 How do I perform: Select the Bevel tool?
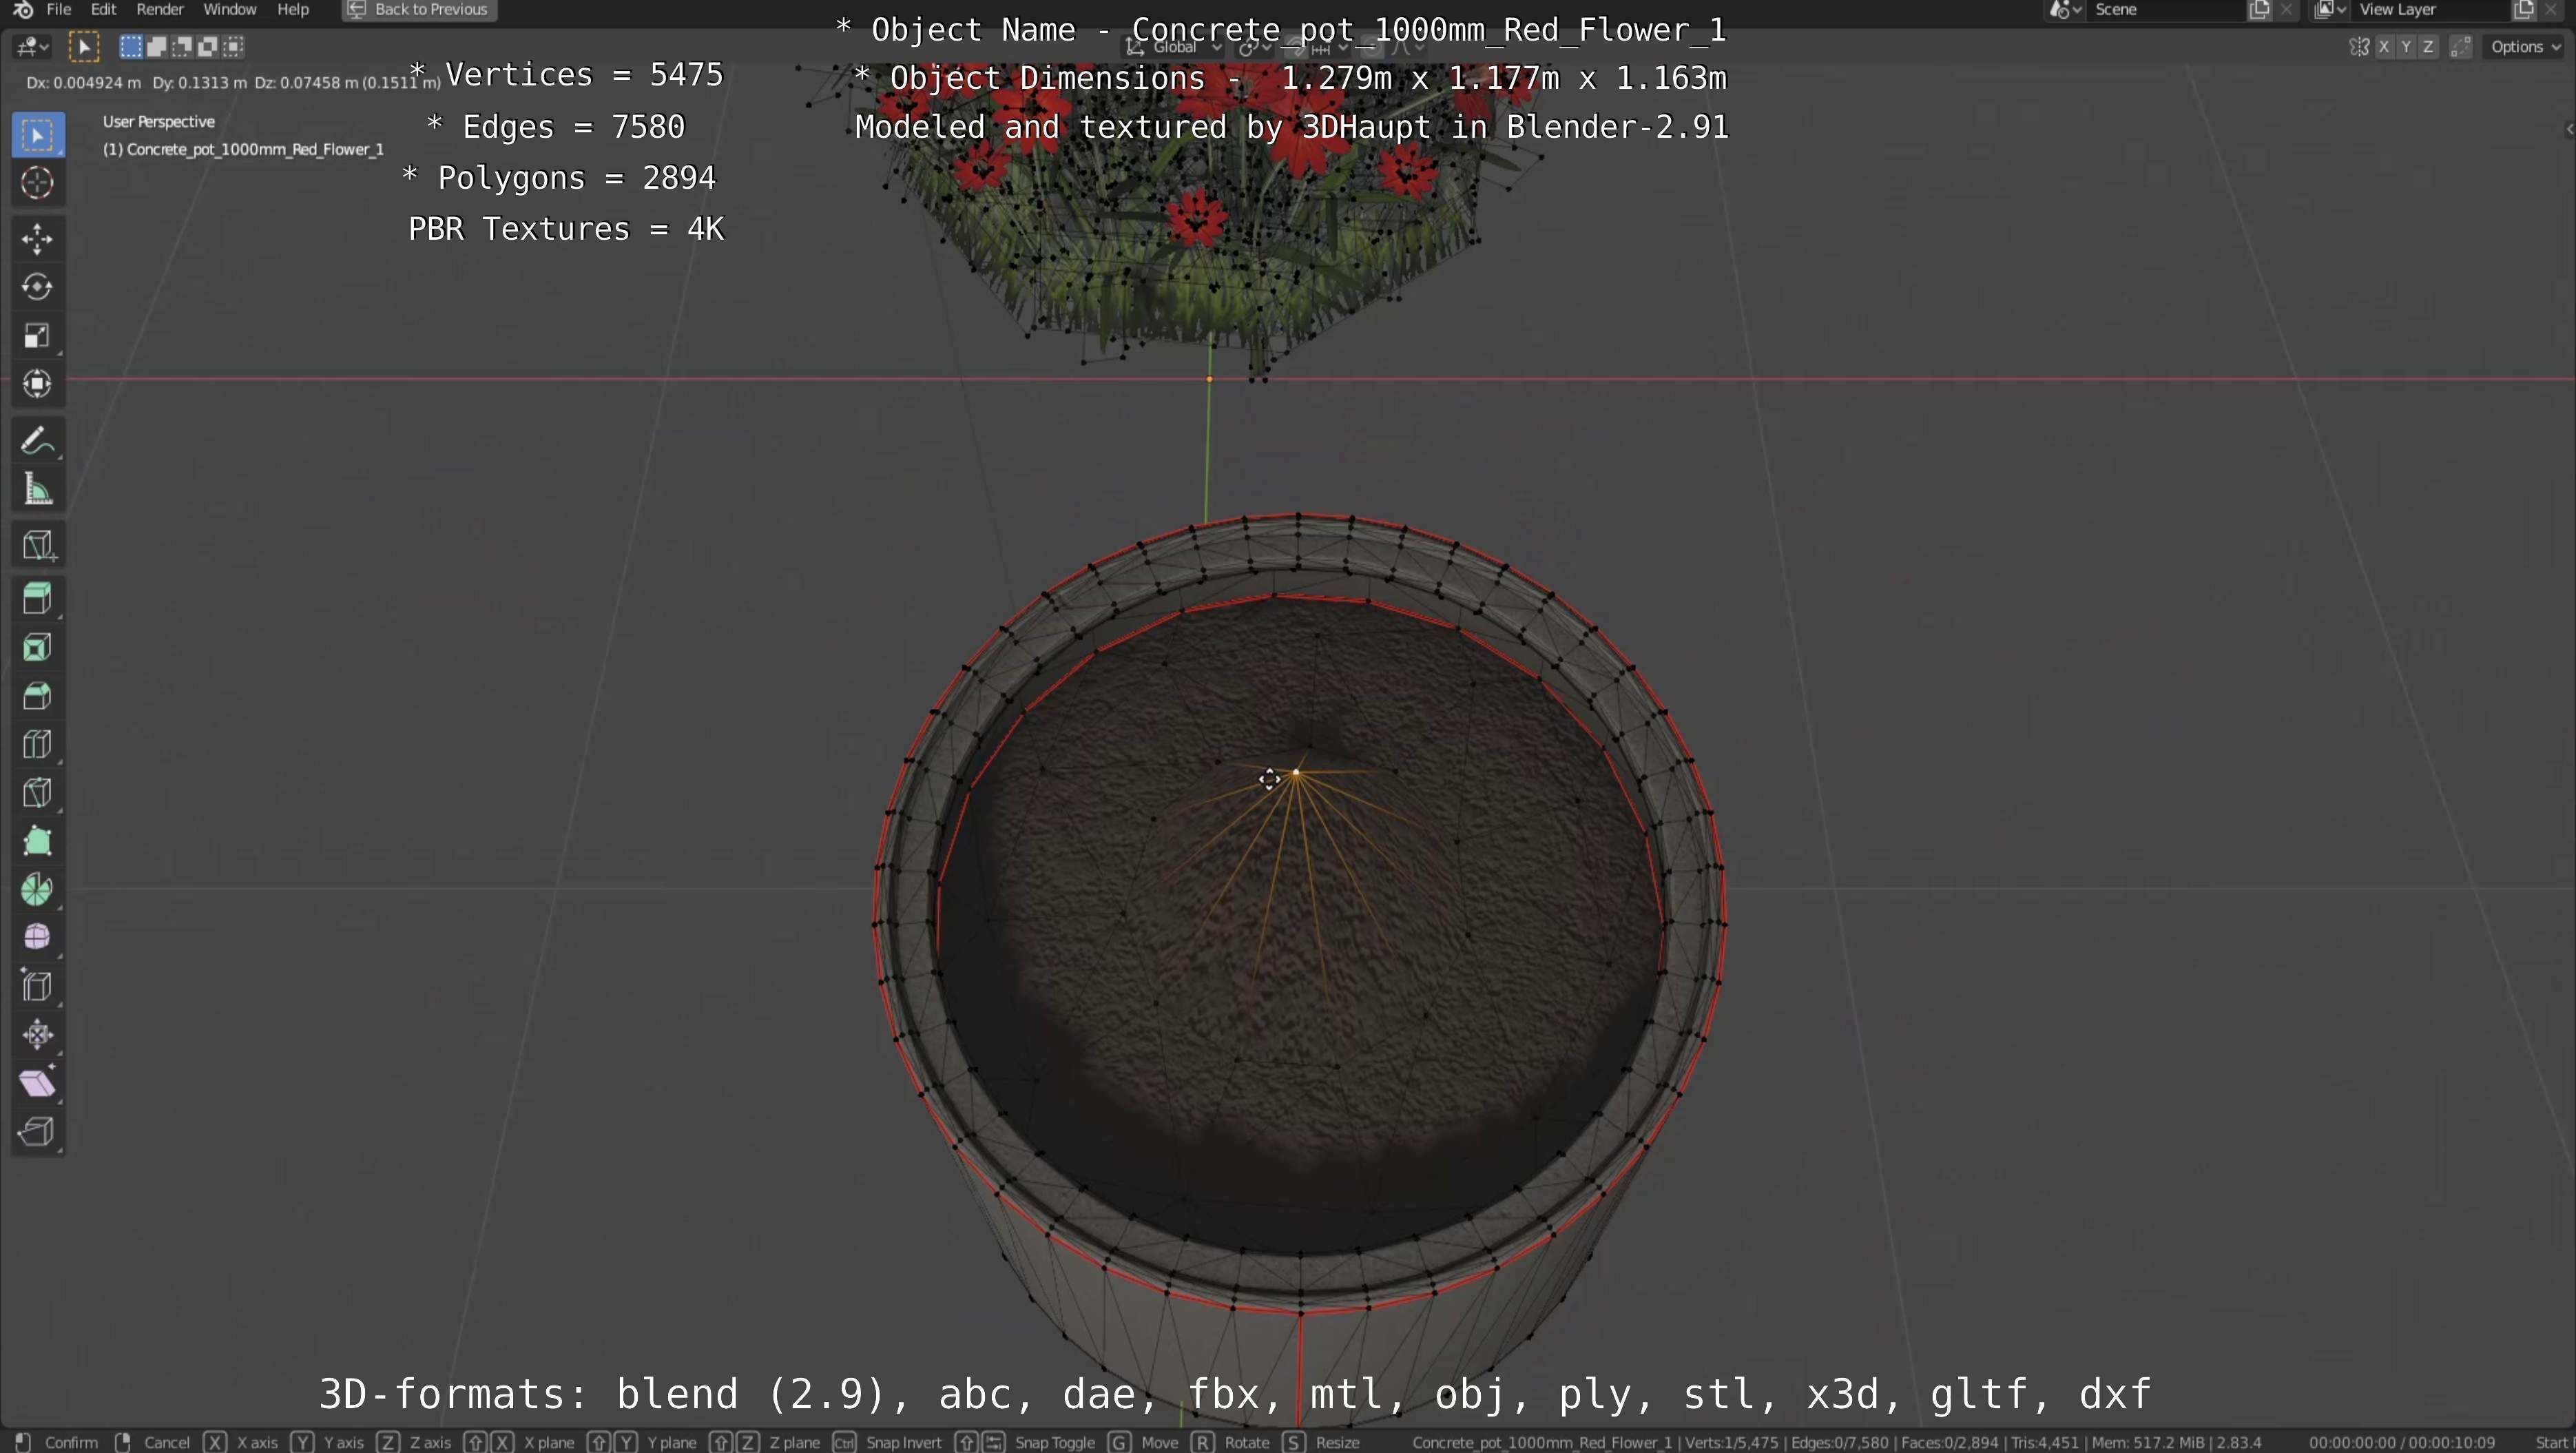(x=38, y=695)
